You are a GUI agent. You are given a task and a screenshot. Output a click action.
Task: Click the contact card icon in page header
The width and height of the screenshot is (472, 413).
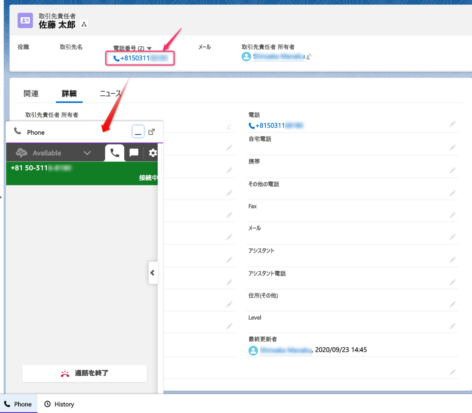[25, 20]
